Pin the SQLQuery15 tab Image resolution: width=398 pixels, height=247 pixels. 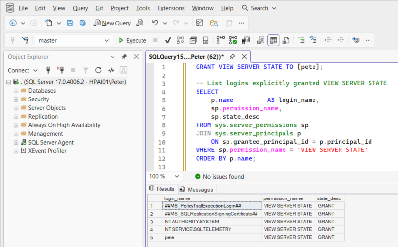click(232, 57)
